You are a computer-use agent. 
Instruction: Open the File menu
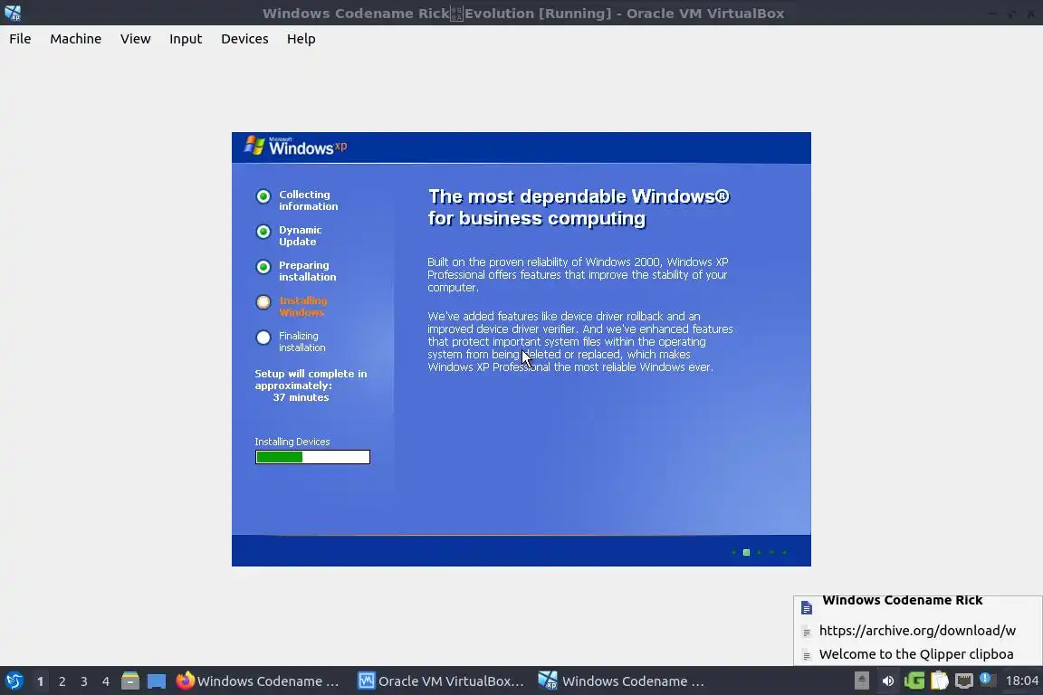[20, 39]
